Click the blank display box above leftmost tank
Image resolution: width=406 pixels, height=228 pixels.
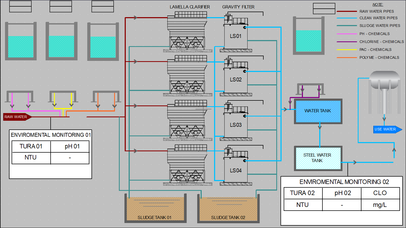point(20,6)
